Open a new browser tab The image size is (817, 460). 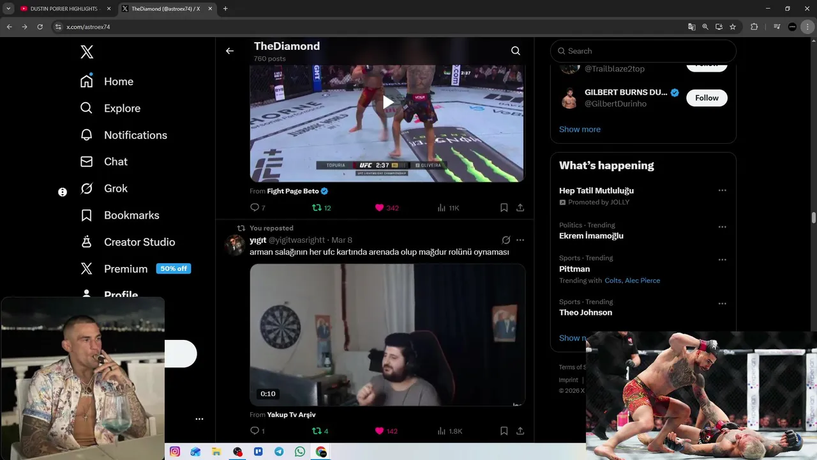(x=225, y=9)
